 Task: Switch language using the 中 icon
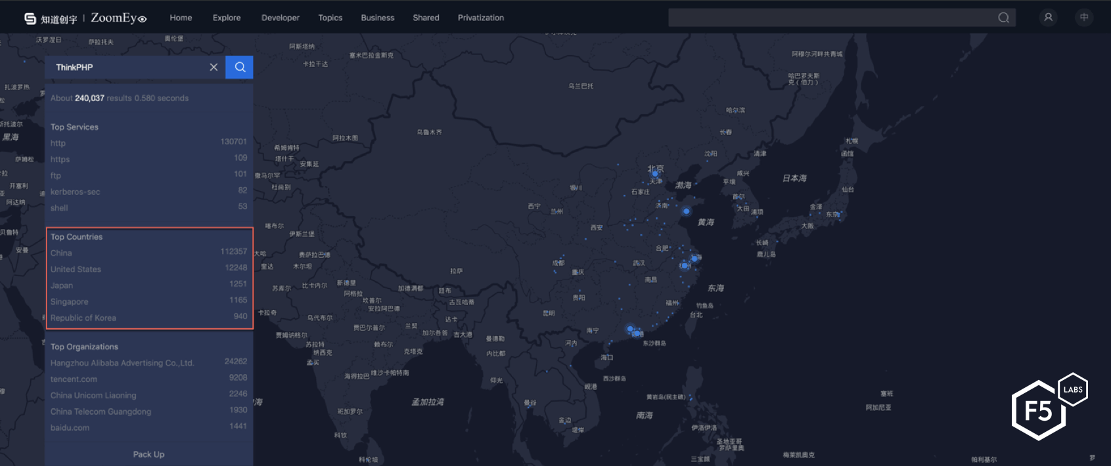click(x=1084, y=18)
